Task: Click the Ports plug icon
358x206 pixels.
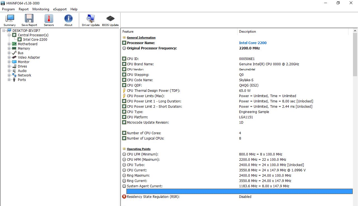Action: pyautogui.click(x=14, y=80)
